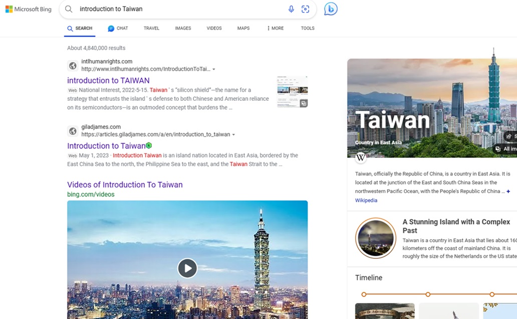The image size is (517, 319).
Task: Switch to the CHAT tab
Action: click(x=118, y=28)
